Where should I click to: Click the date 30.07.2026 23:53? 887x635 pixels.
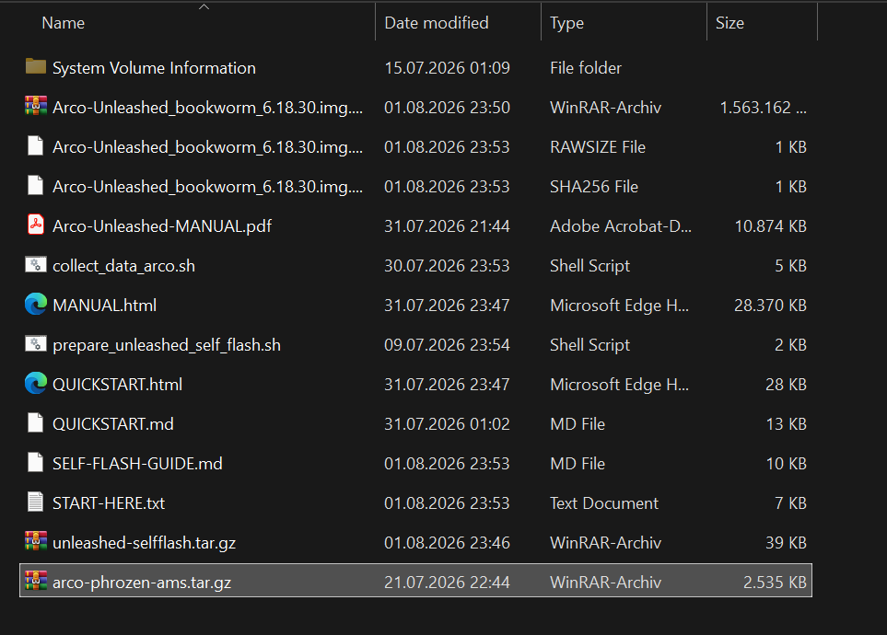pyautogui.click(x=447, y=266)
